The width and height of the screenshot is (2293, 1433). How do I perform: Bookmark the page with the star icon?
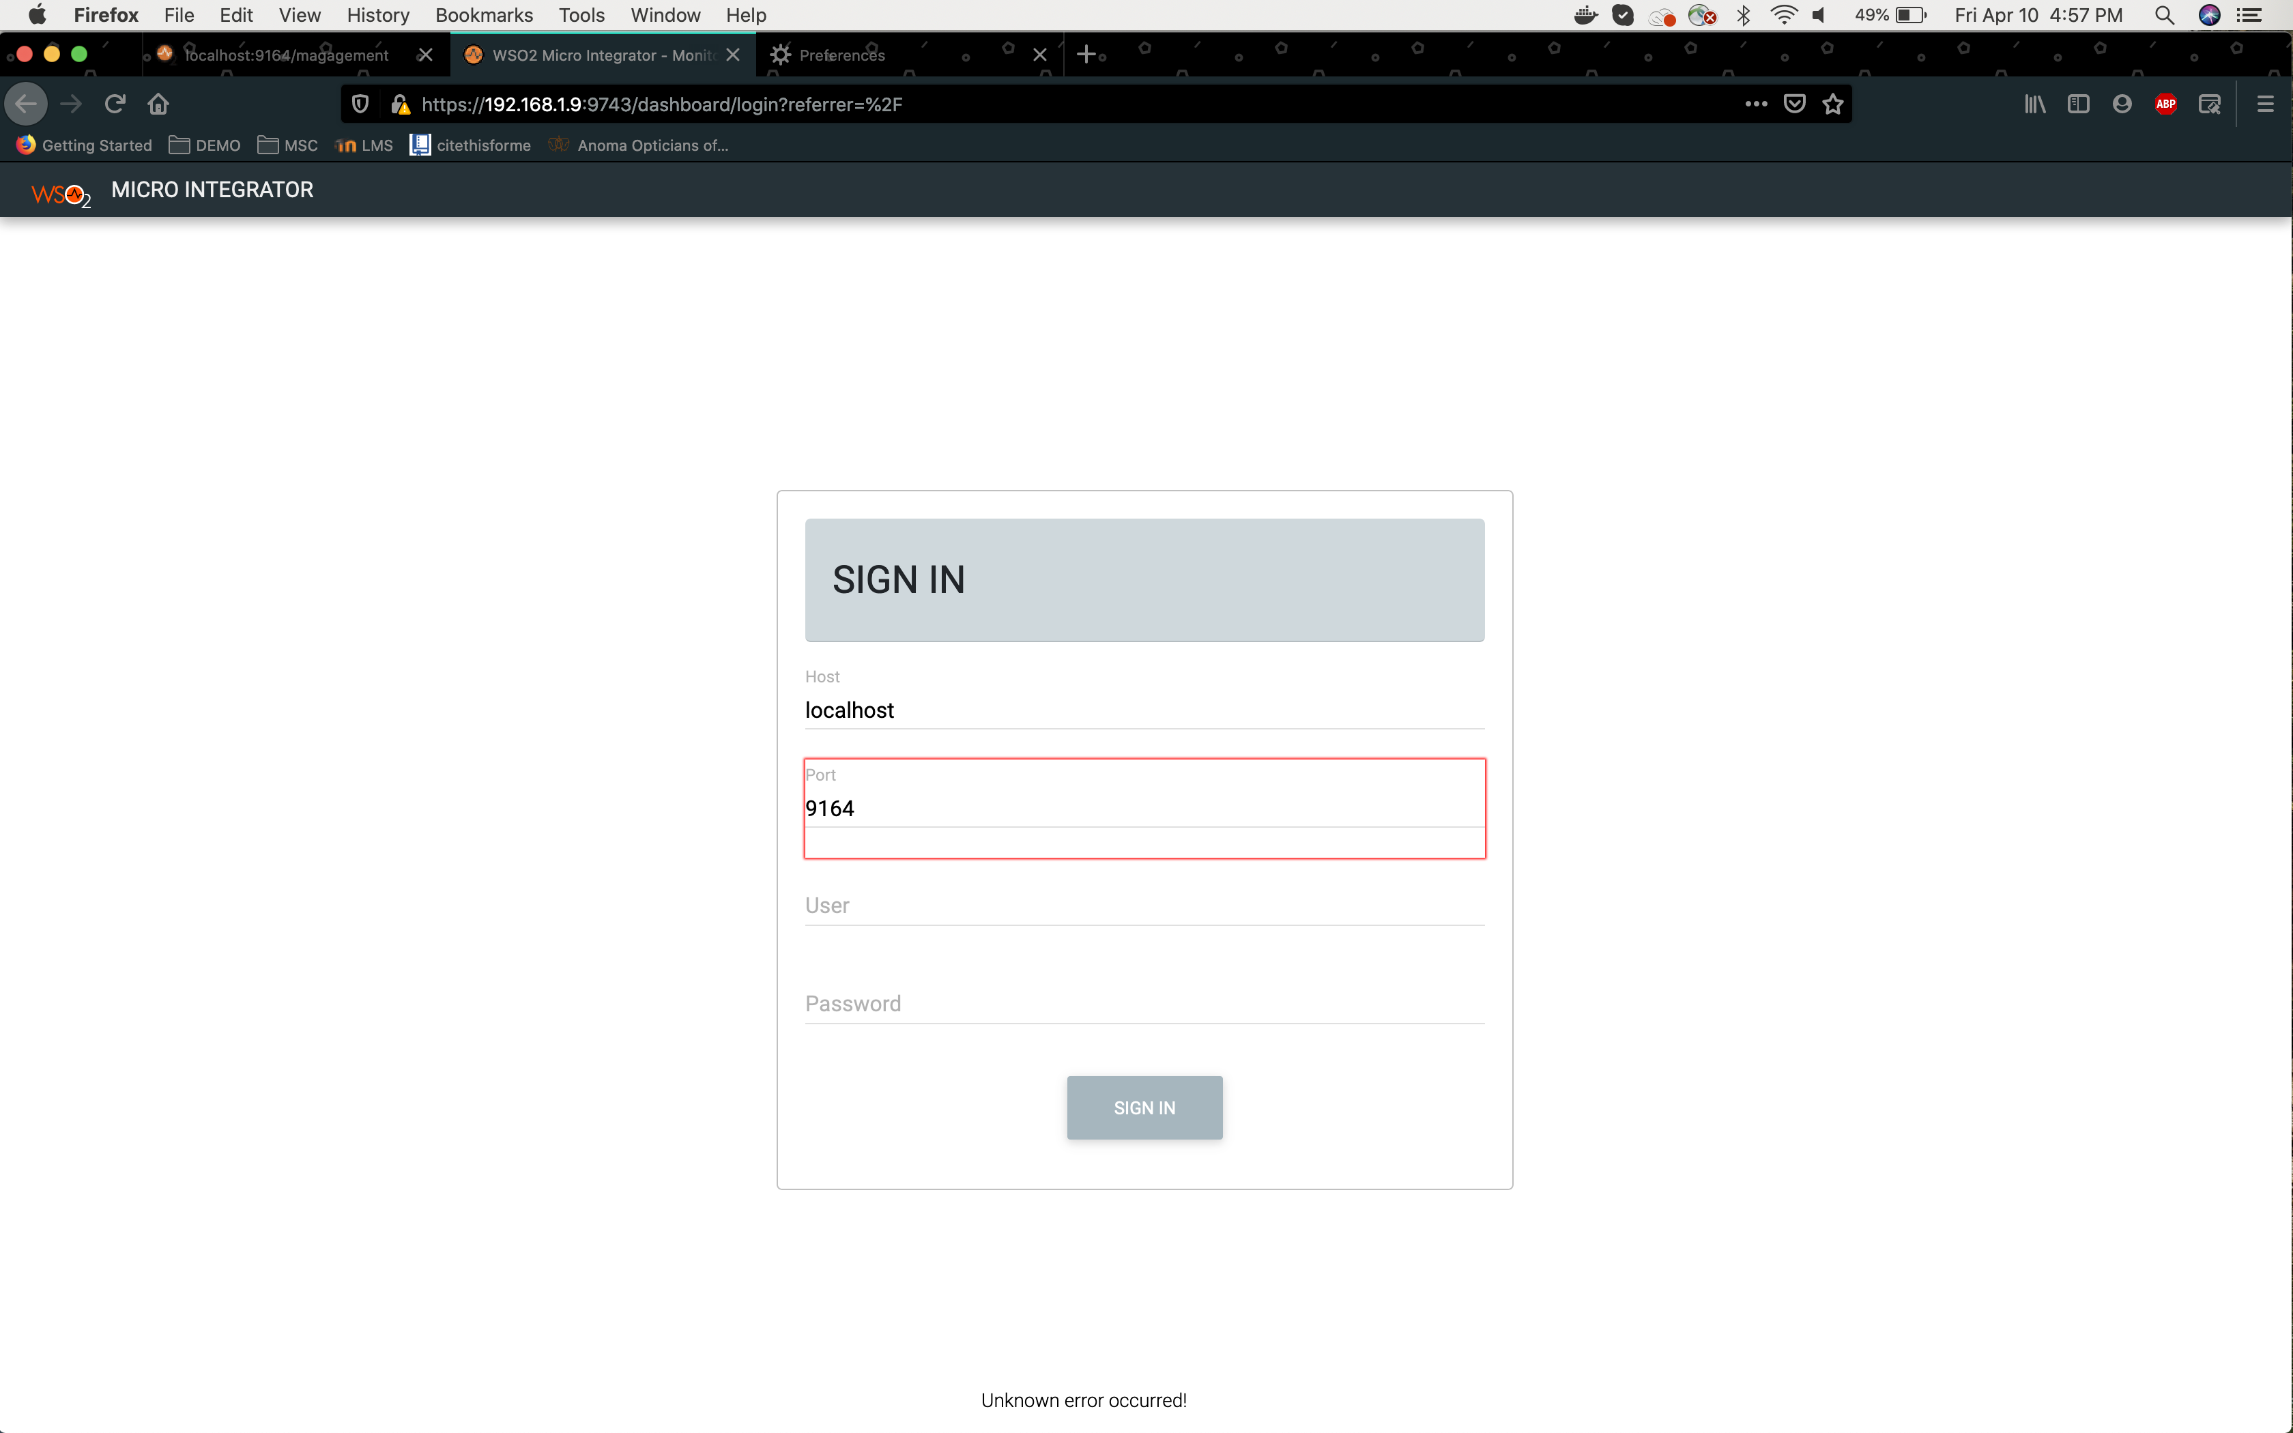pyautogui.click(x=1832, y=103)
